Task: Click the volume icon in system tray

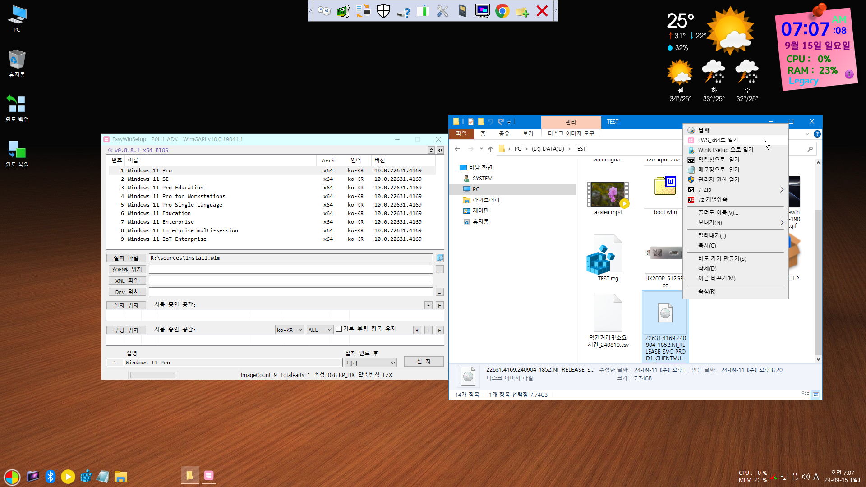Action: 806,477
